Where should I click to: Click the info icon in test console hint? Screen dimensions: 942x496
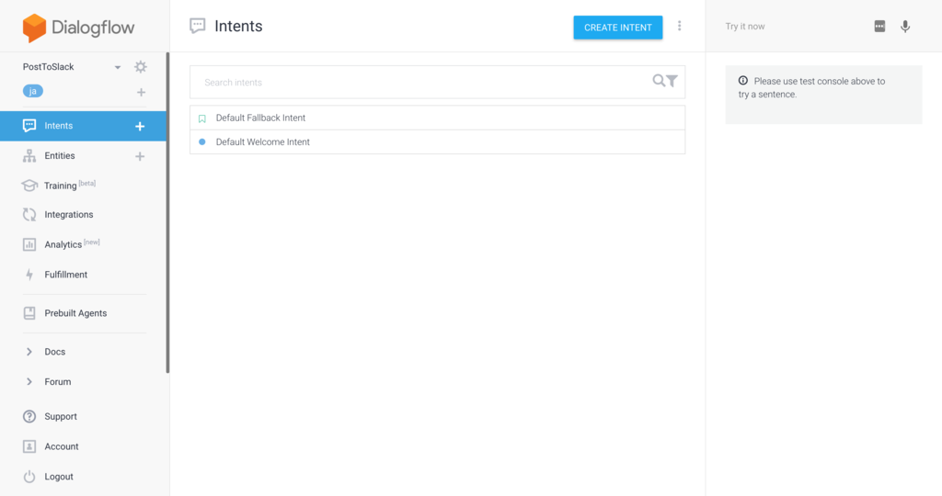743,80
